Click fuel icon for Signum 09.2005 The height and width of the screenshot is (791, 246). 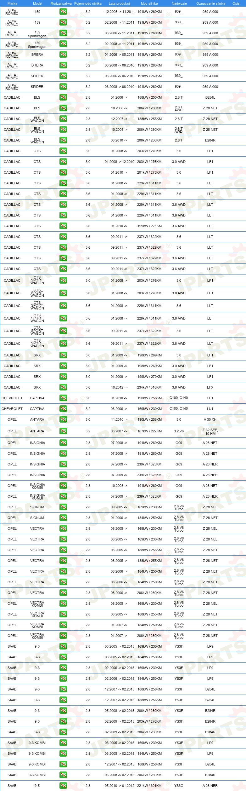tap(63, 507)
